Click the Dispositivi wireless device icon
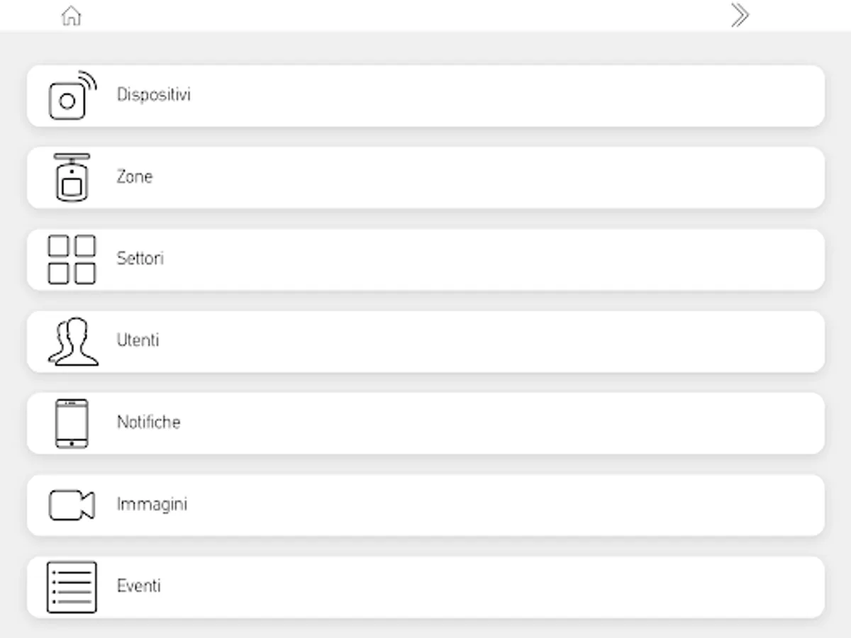Viewport: 851px width, 638px height. point(72,96)
